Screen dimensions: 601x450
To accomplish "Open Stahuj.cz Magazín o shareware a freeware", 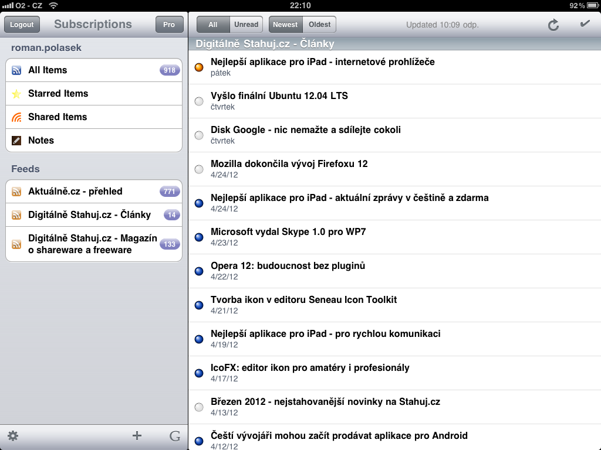I will (94, 244).
